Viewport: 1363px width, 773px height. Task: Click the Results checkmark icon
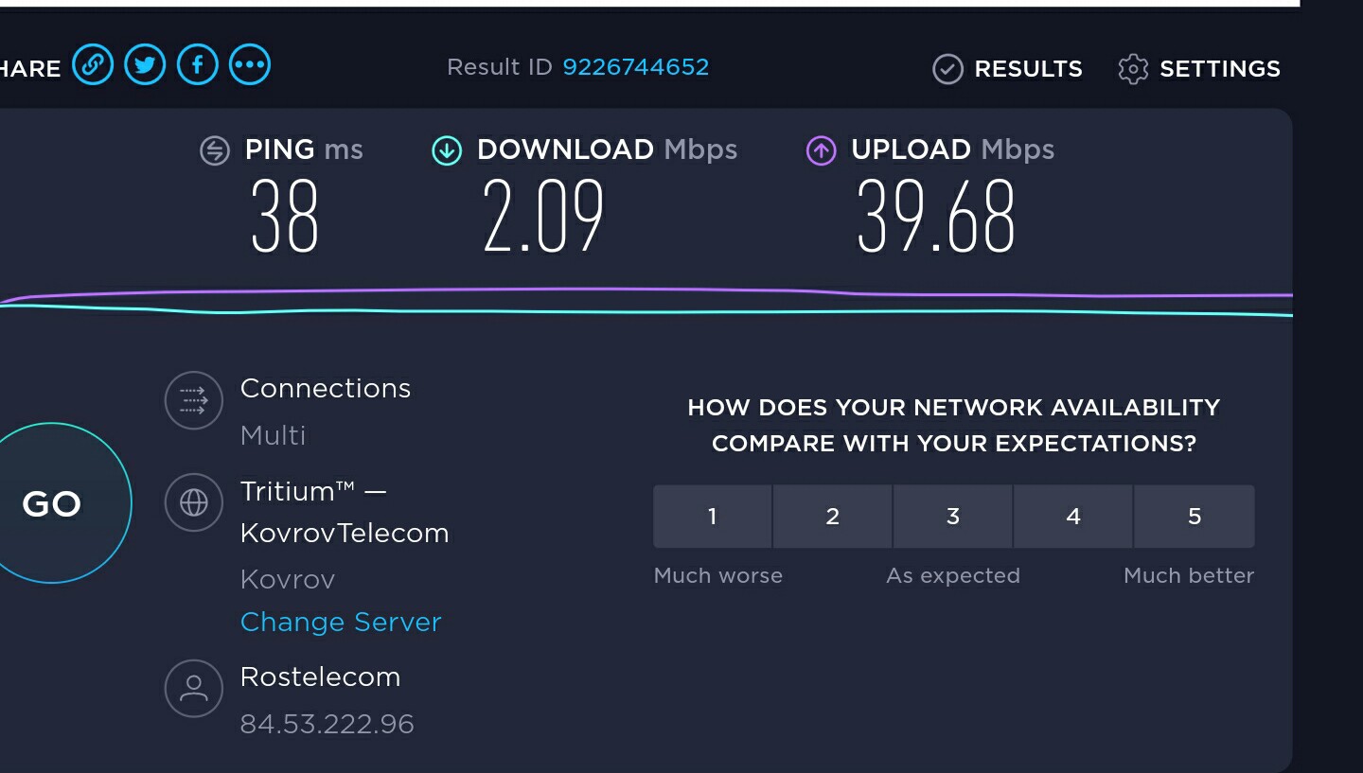point(947,69)
